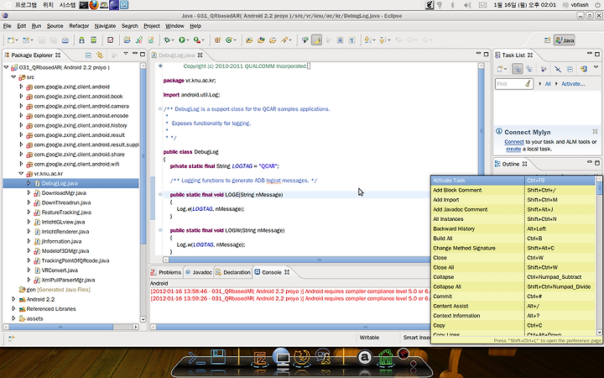Click Collapse All icon in Task List
Viewport: 604px width, 378px height.
tap(570, 69)
